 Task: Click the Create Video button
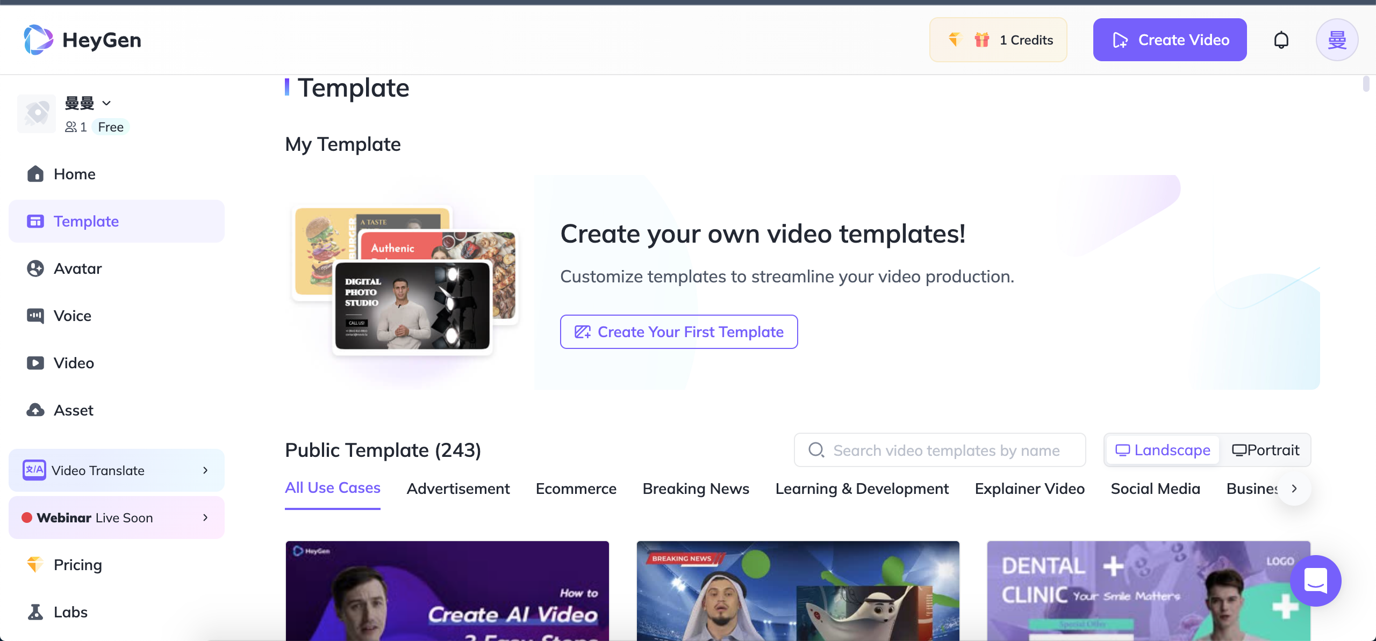click(1170, 40)
